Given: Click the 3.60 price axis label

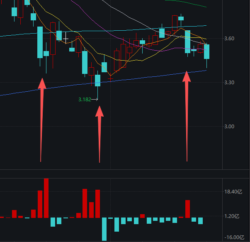Looking at the screenshot, I should pos(229,39).
